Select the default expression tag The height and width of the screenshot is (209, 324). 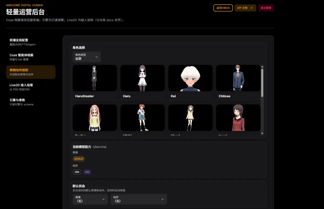tap(79, 159)
